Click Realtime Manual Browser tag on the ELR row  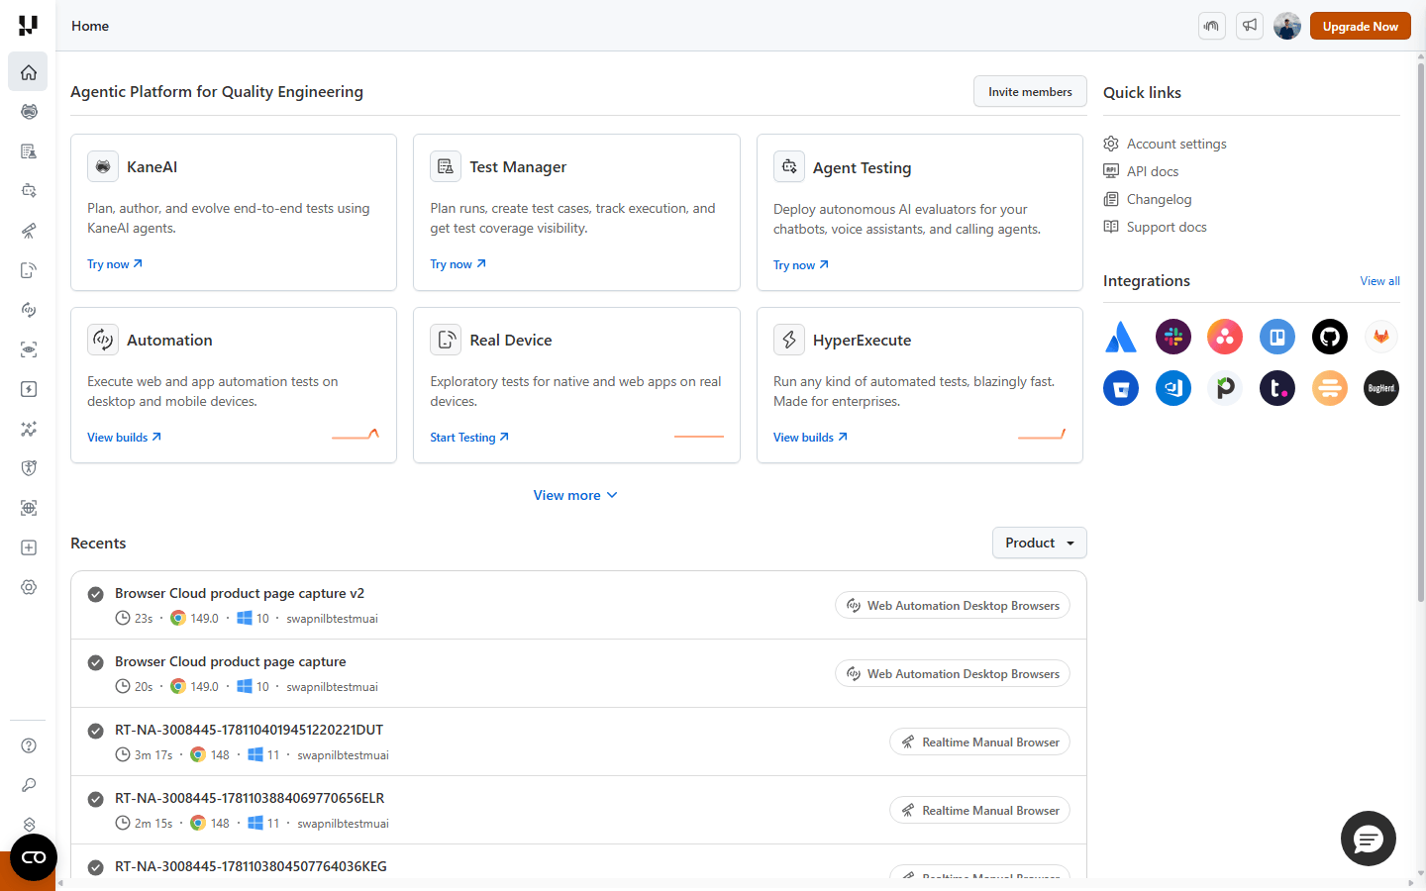click(x=979, y=810)
